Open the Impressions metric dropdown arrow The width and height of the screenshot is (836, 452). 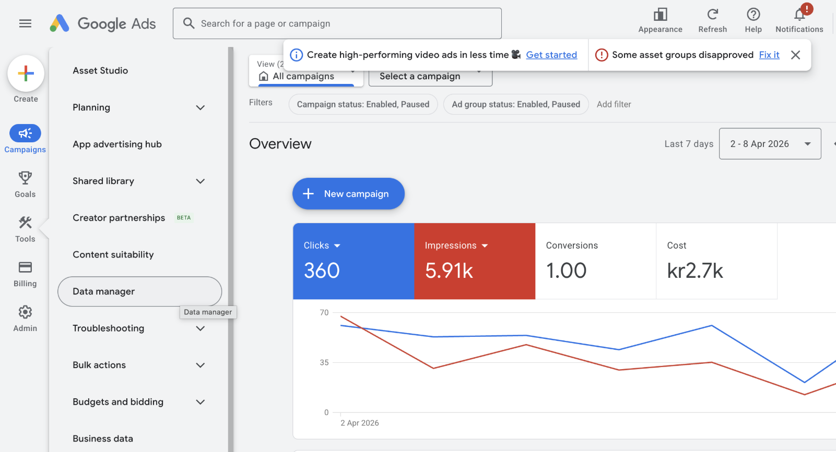coord(485,246)
